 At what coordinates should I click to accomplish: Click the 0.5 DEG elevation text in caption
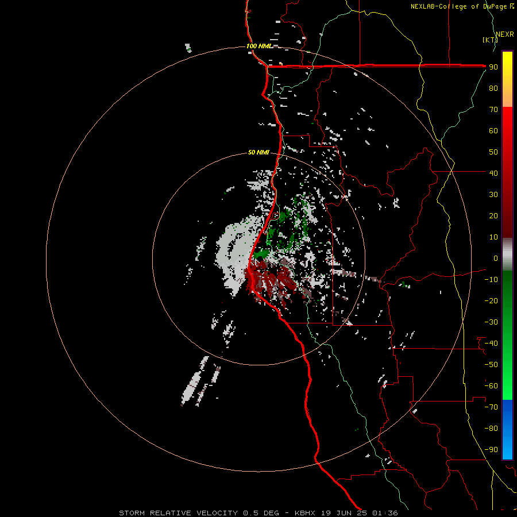261,513
